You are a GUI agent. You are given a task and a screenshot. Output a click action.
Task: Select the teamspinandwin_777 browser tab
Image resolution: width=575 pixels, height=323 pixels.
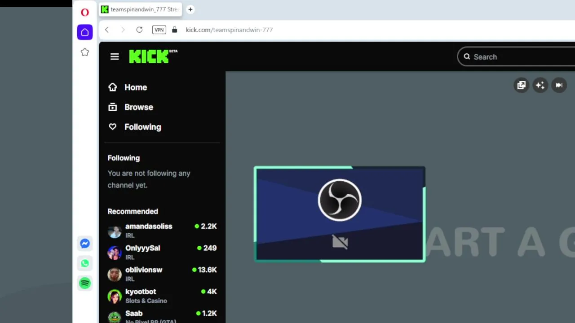tap(140, 9)
